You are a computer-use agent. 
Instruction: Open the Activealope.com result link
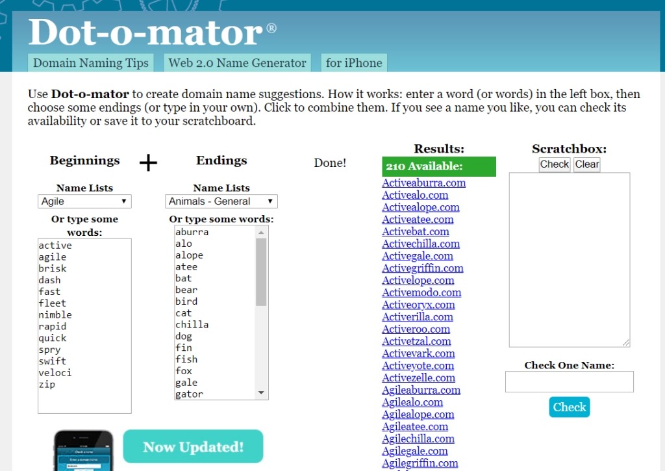pos(421,207)
